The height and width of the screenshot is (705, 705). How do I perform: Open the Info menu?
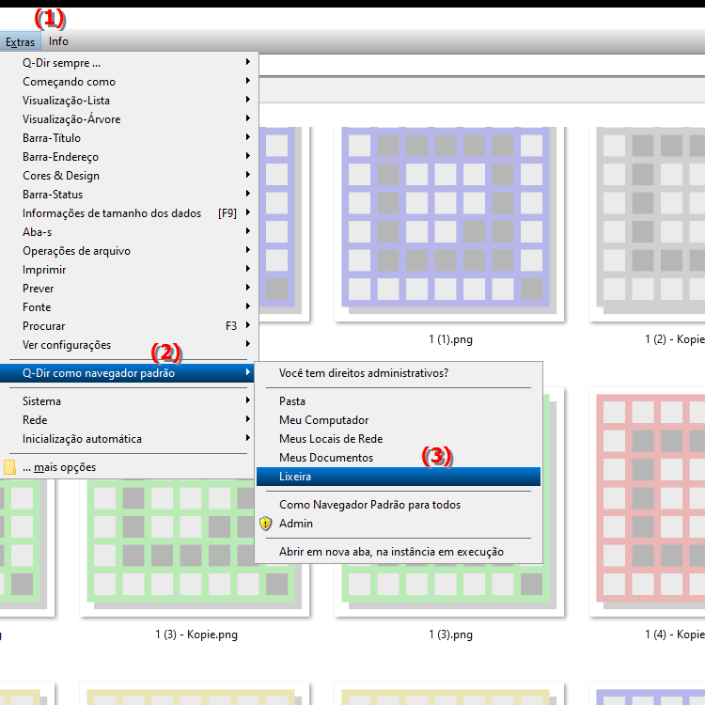(58, 41)
